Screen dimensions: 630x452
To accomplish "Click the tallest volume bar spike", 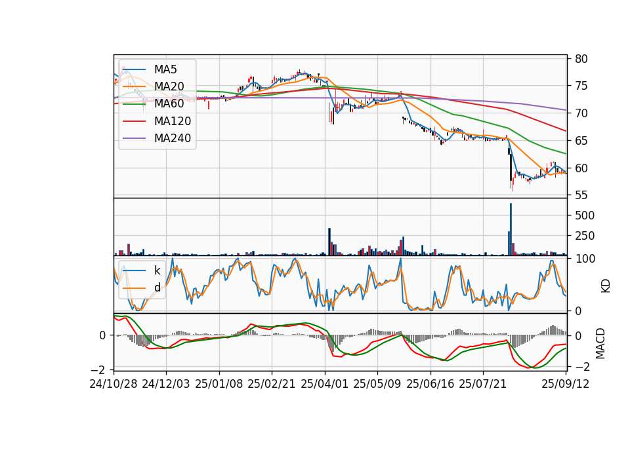I will coord(511,229).
